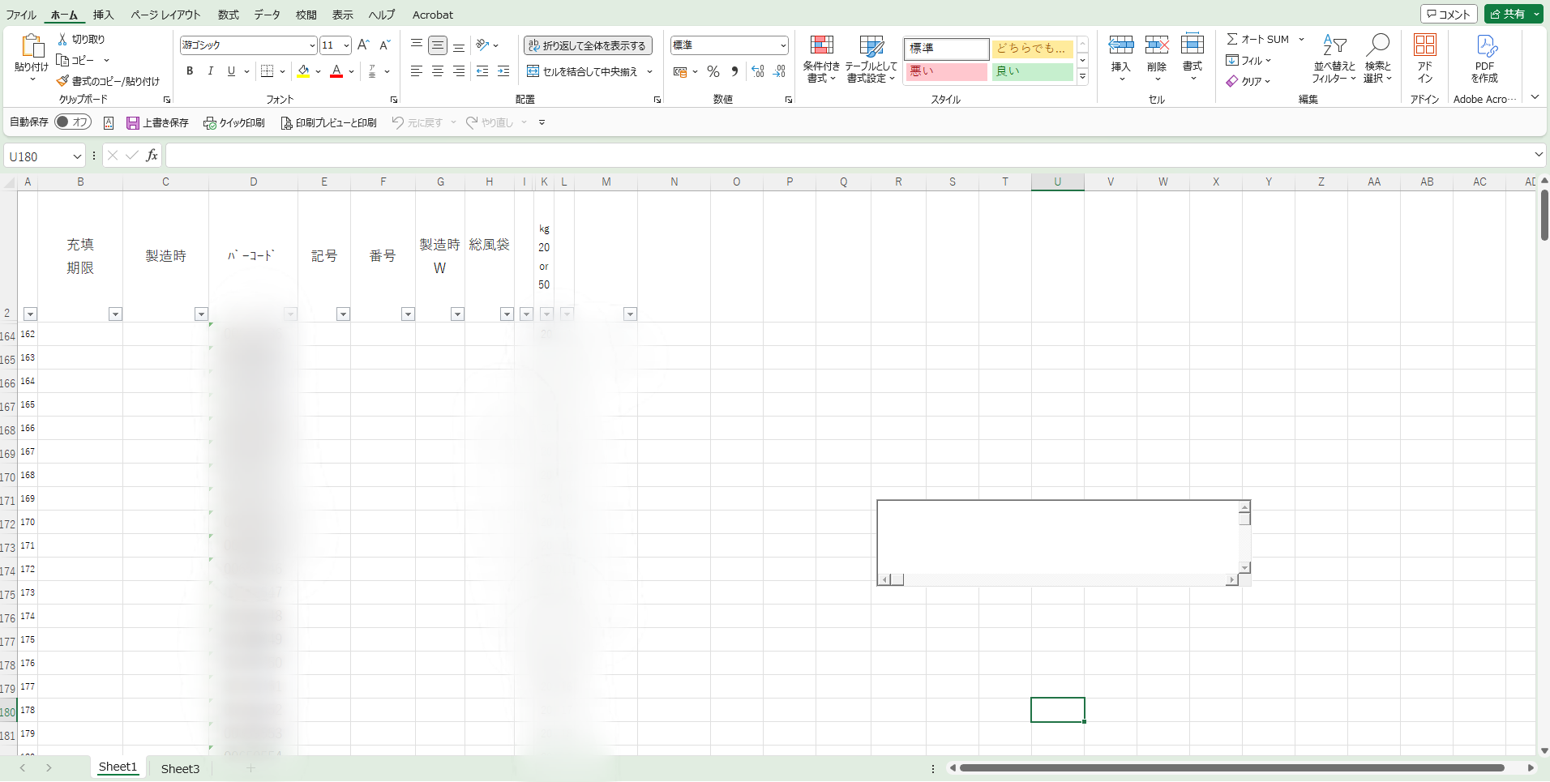Click the PDF作成 Acrobat icon
The image size is (1550, 782).
point(1484,46)
